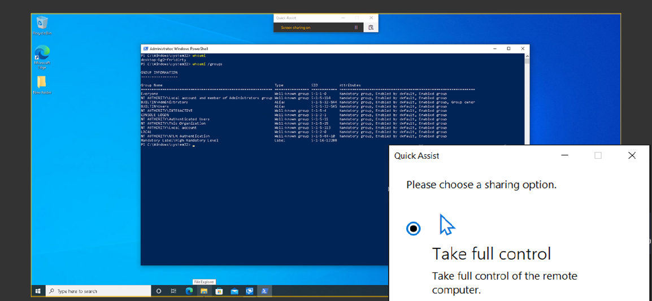
Task: Close the large Quick Assist dialog
Action: [x=632, y=155]
